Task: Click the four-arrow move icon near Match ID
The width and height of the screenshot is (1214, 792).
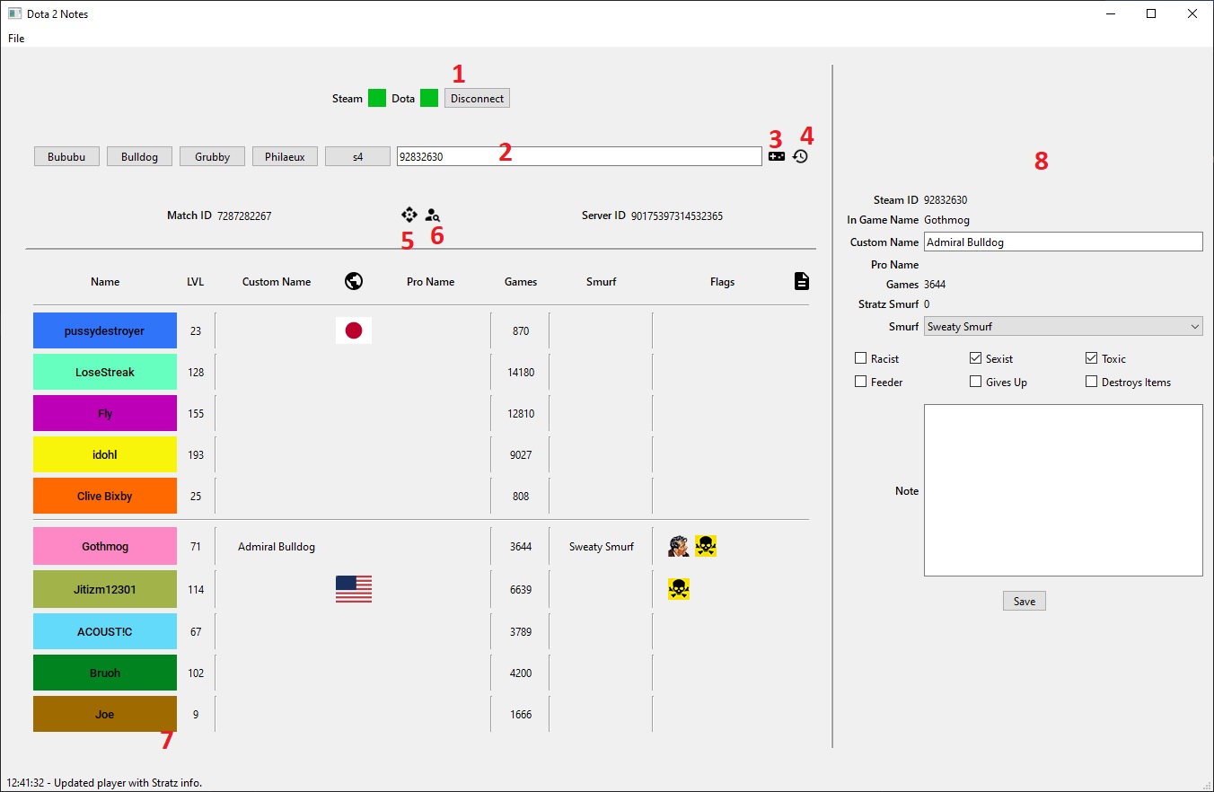Action: [409, 215]
